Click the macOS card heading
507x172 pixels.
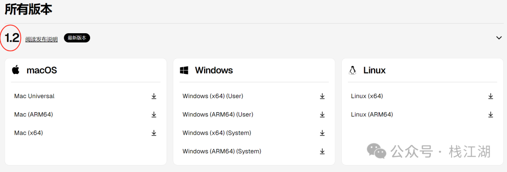tap(42, 70)
